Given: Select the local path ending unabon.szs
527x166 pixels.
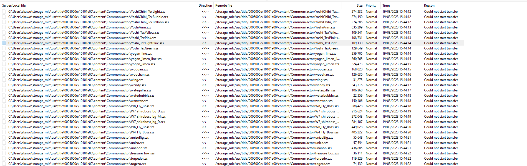Looking at the screenshot, I should click(78, 148).
